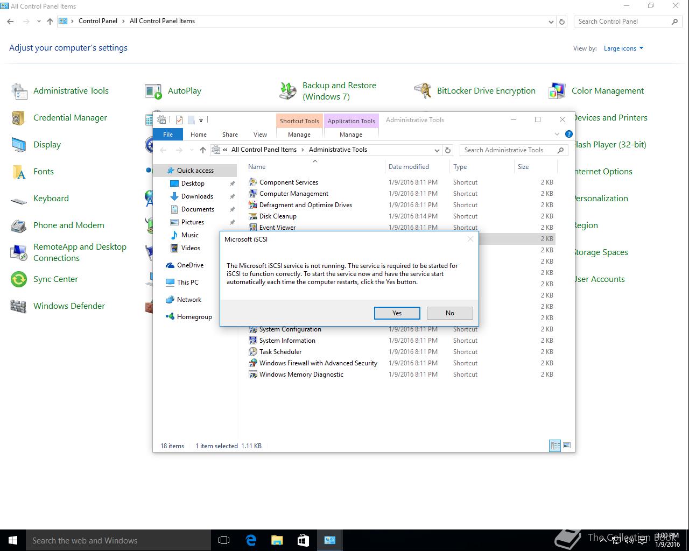Select the System Information shortcut icon

click(x=253, y=341)
